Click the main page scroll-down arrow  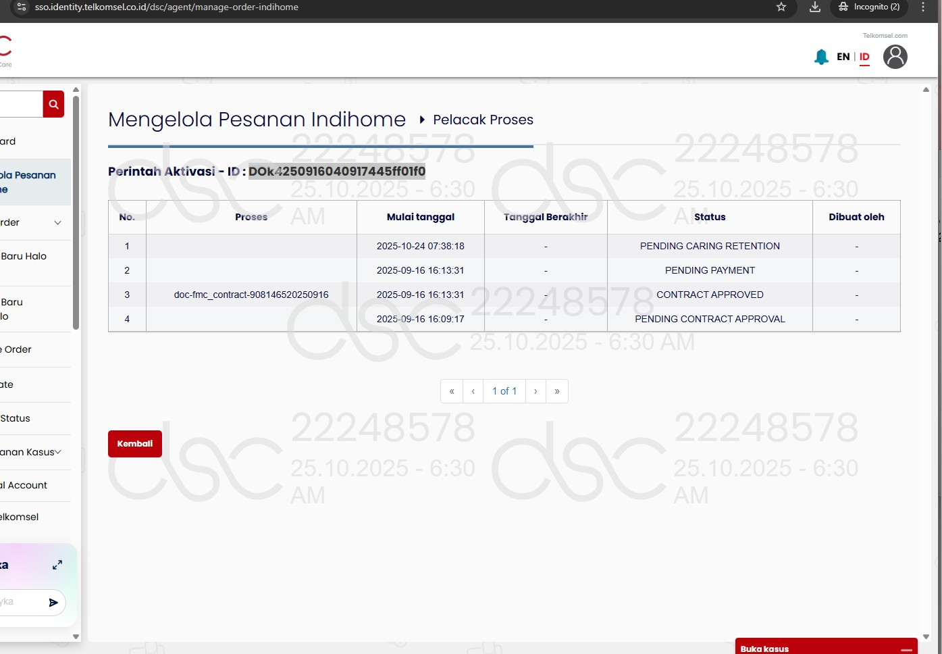pos(926,636)
